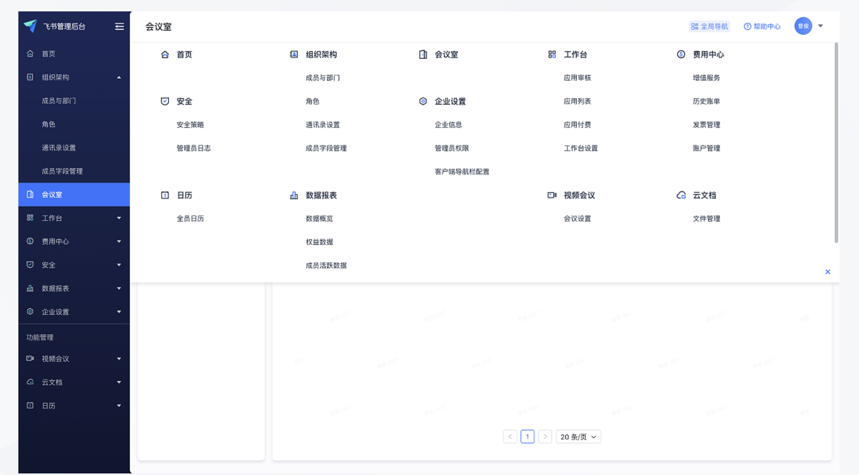Screen dimensions: 859x475
Task: Click the user avatar in top right
Action: pos(803,26)
